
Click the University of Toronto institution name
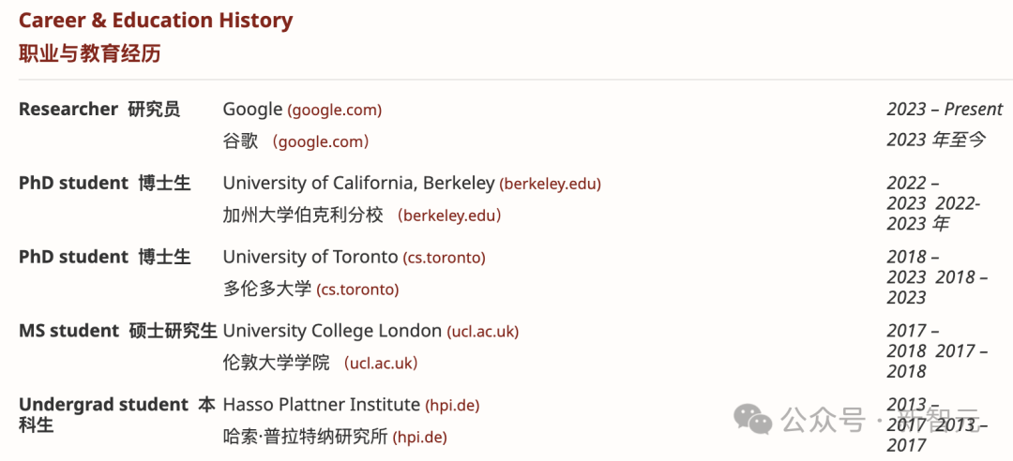tap(310, 257)
